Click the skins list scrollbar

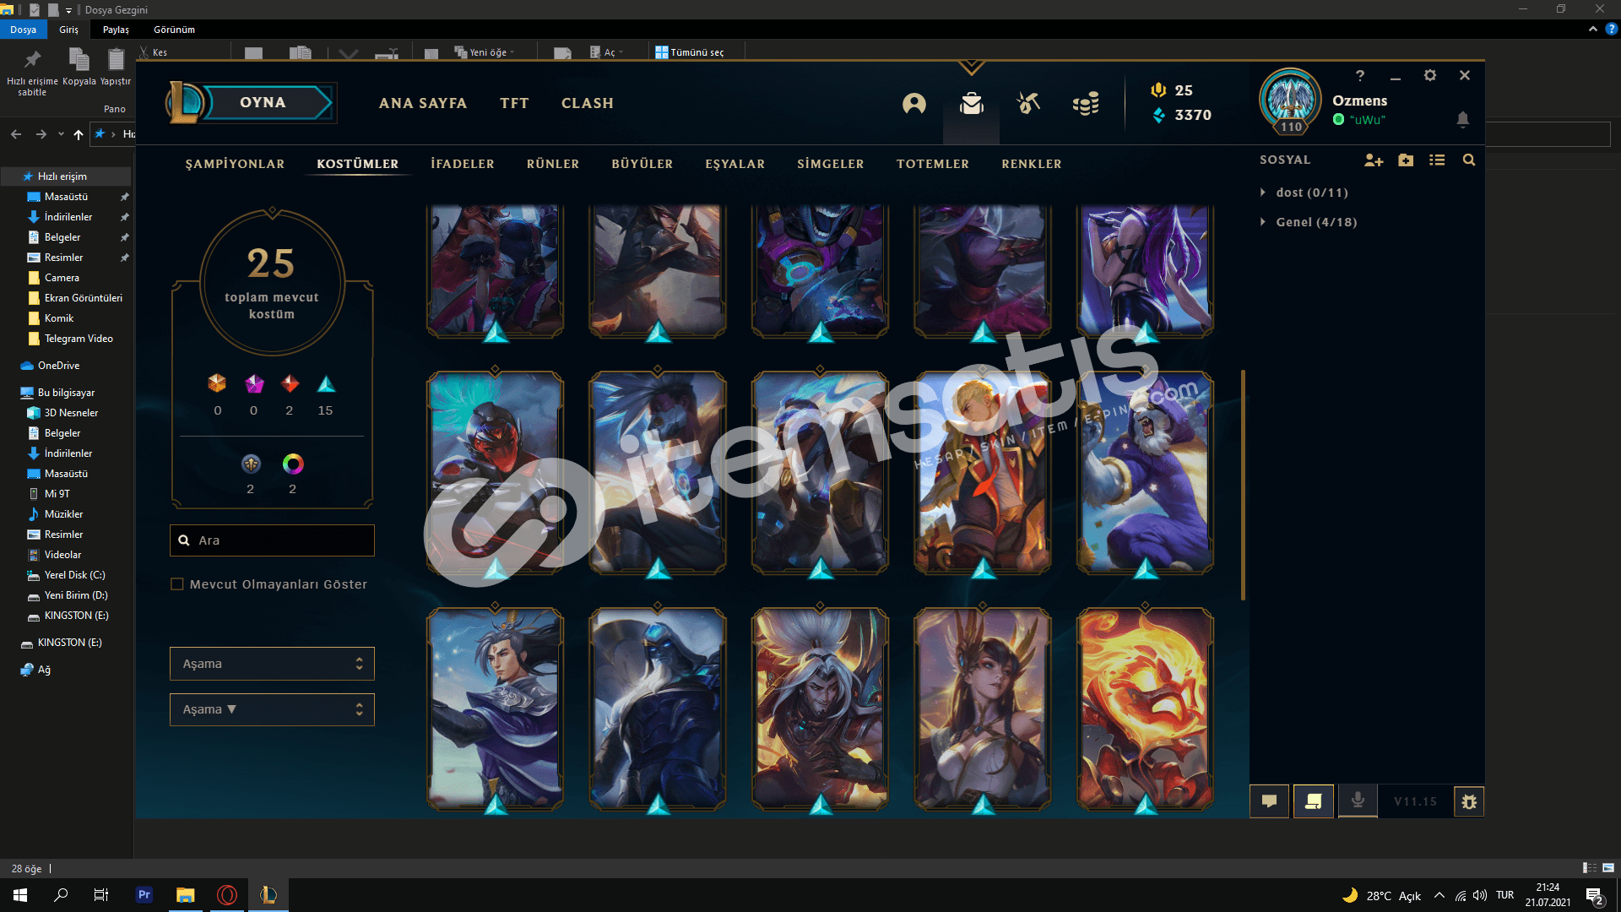[1243, 485]
